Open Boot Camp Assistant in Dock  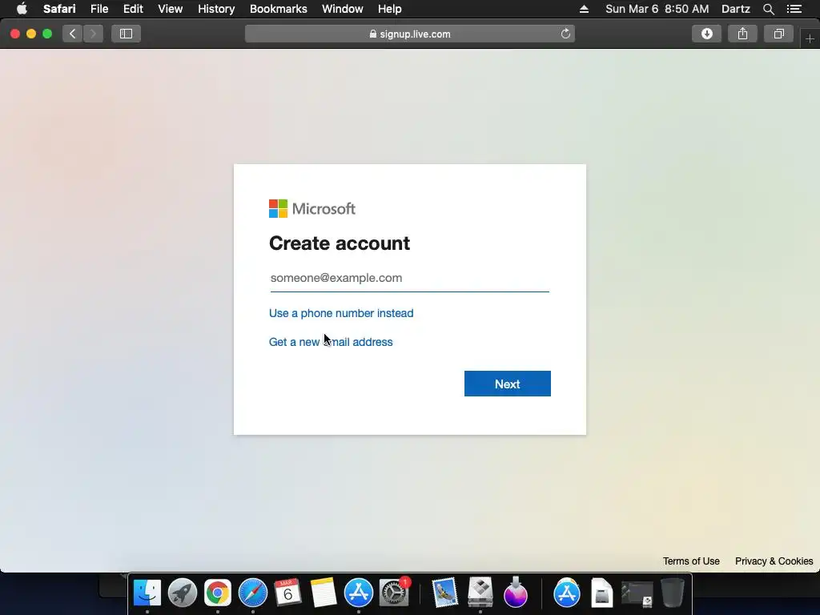pos(480,593)
